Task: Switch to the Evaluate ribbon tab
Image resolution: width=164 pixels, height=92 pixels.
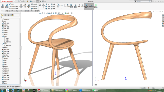Action: pos(32,11)
